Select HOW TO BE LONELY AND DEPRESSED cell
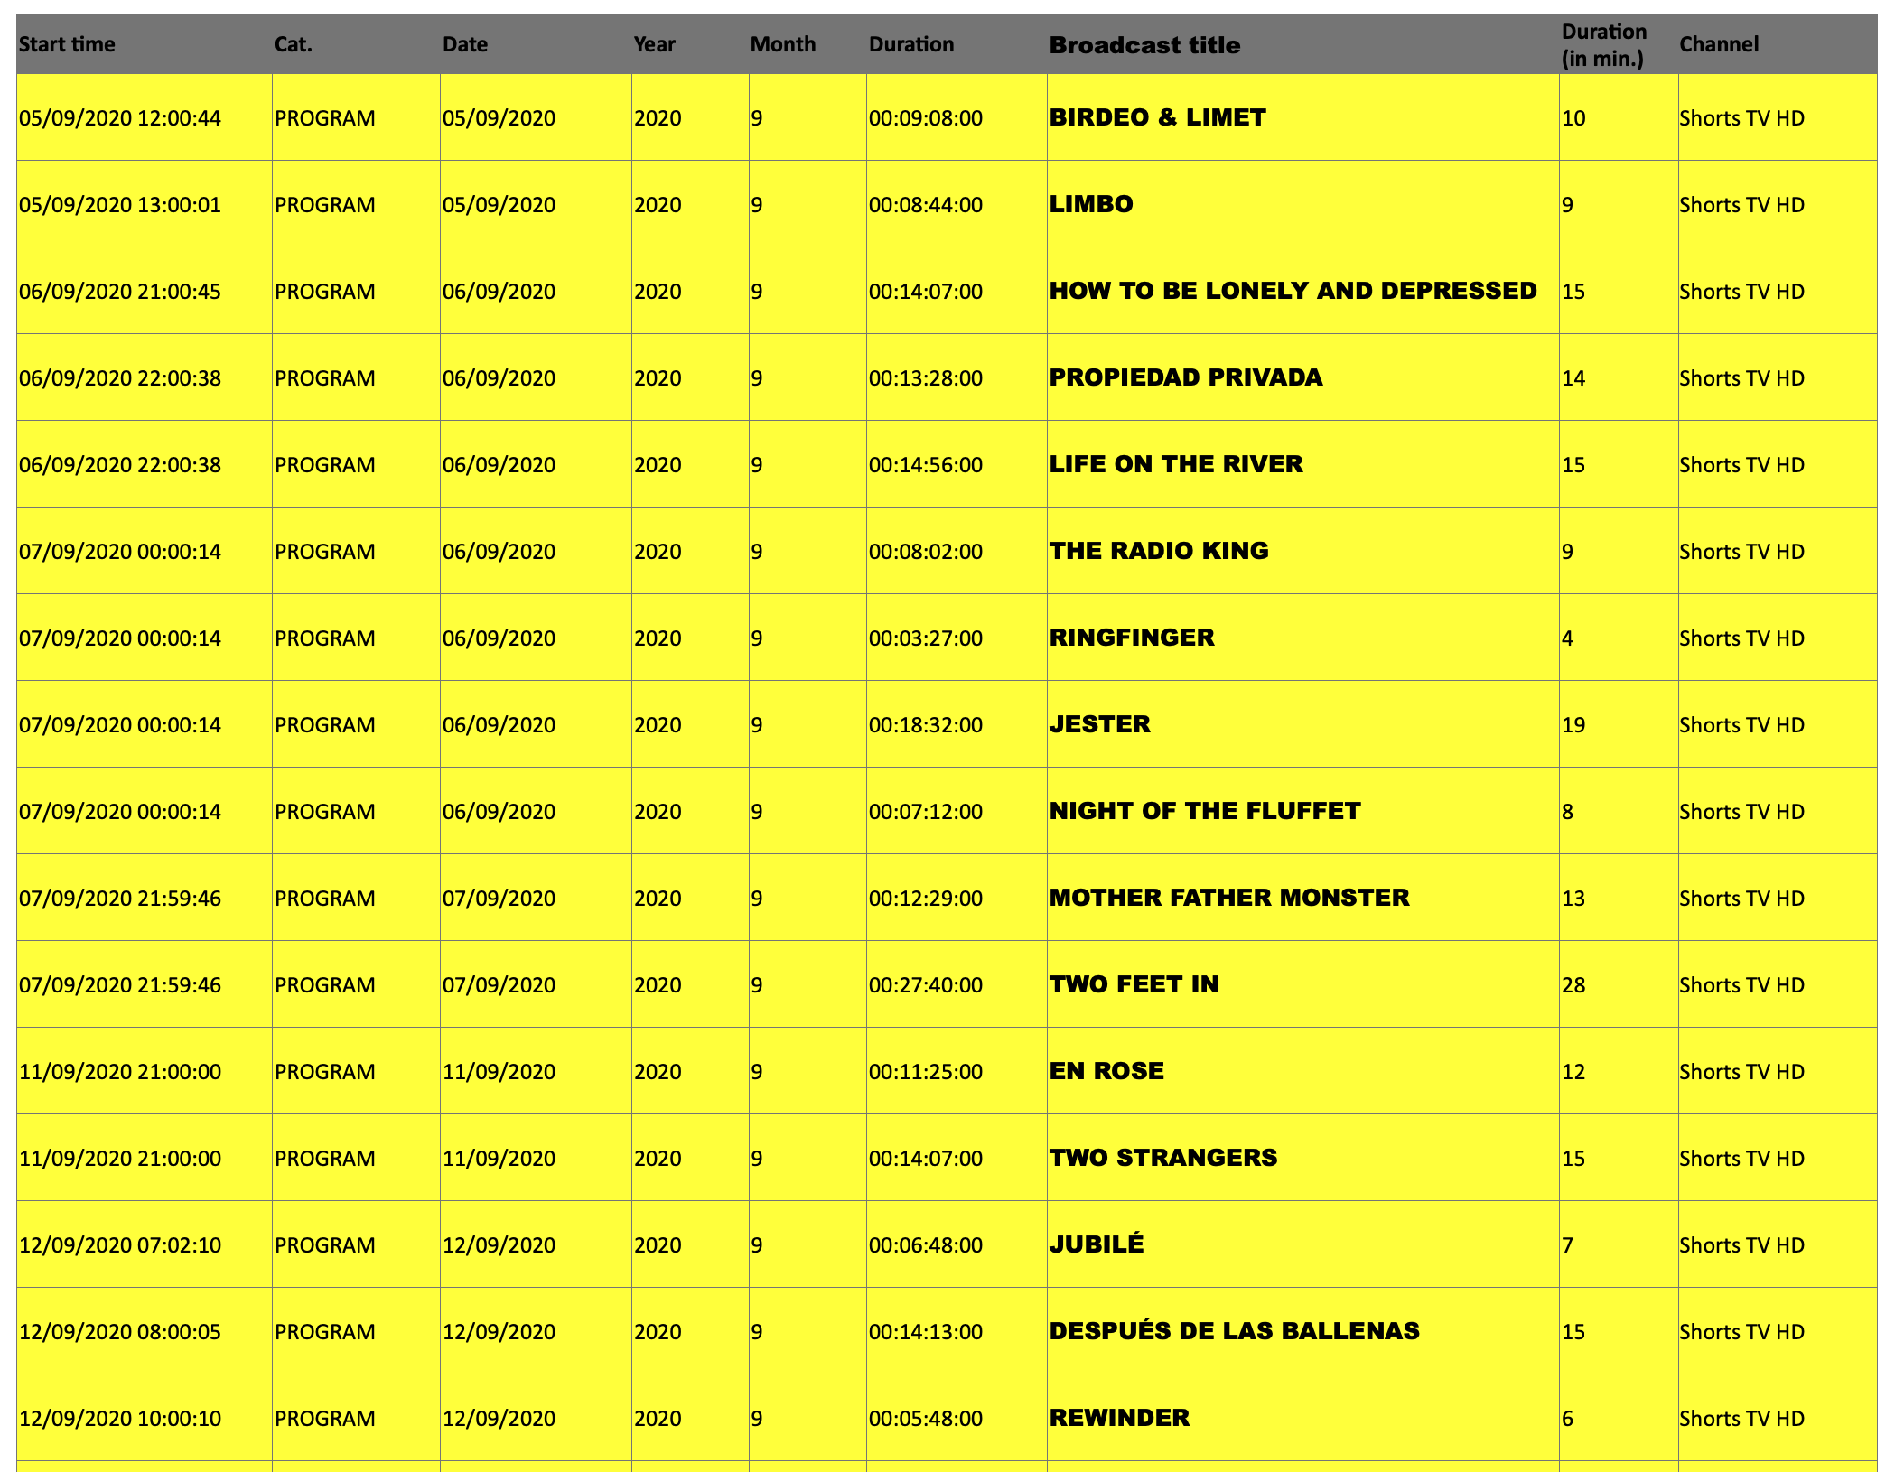This screenshot has width=1895, height=1472. click(1293, 291)
